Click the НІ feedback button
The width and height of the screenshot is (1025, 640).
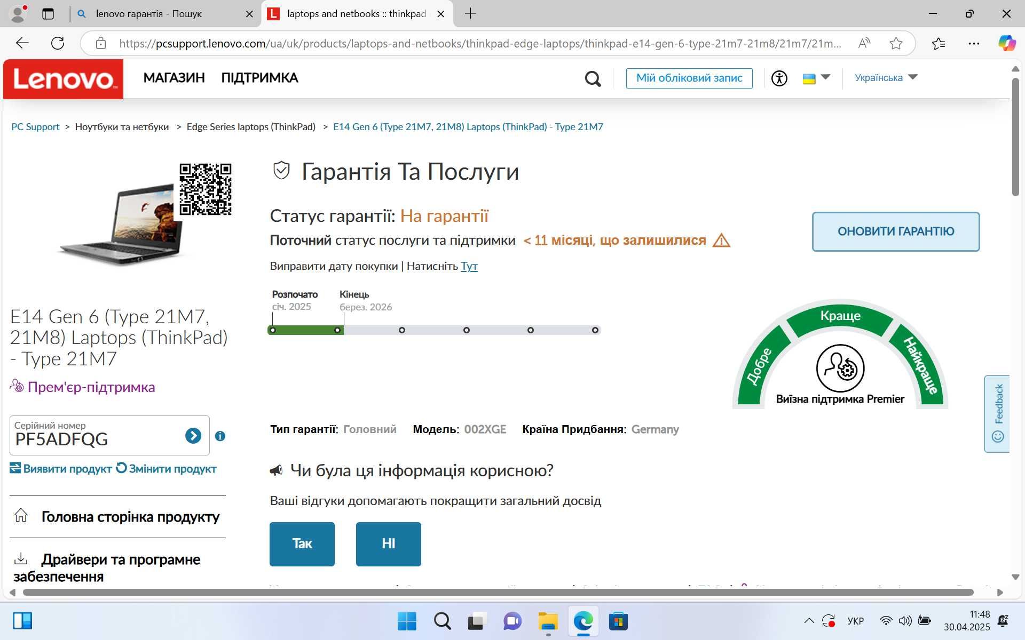[x=389, y=544]
